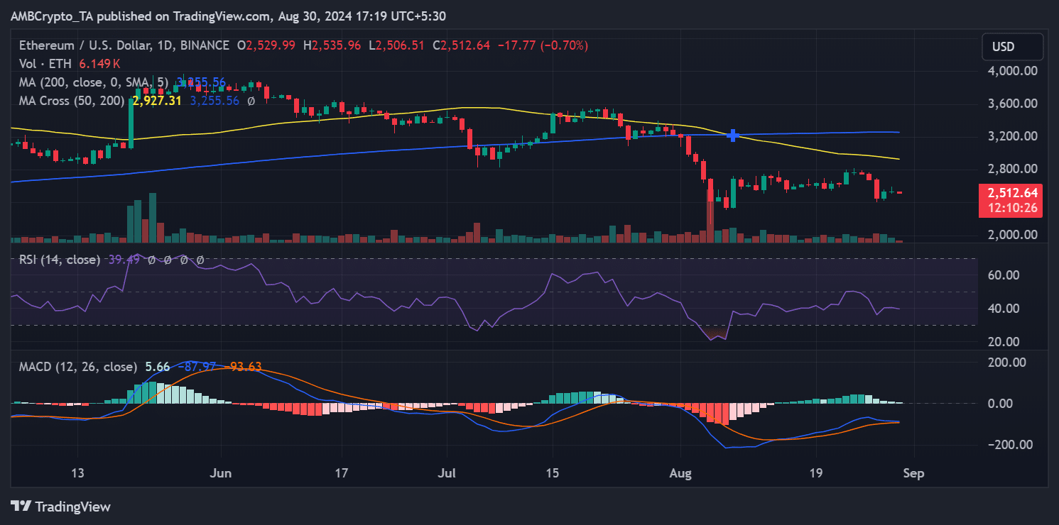Click the MACD 200.00 axis label
This screenshot has height=525, width=1059.
point(1006,362)
